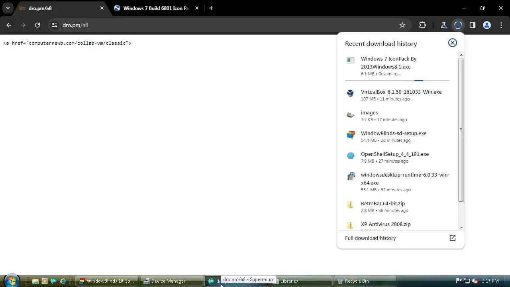Switch to the Windows 7 Build 6801 Icon Pack tab
This screenshot has width=510, height=287.
tap(155, 8)
